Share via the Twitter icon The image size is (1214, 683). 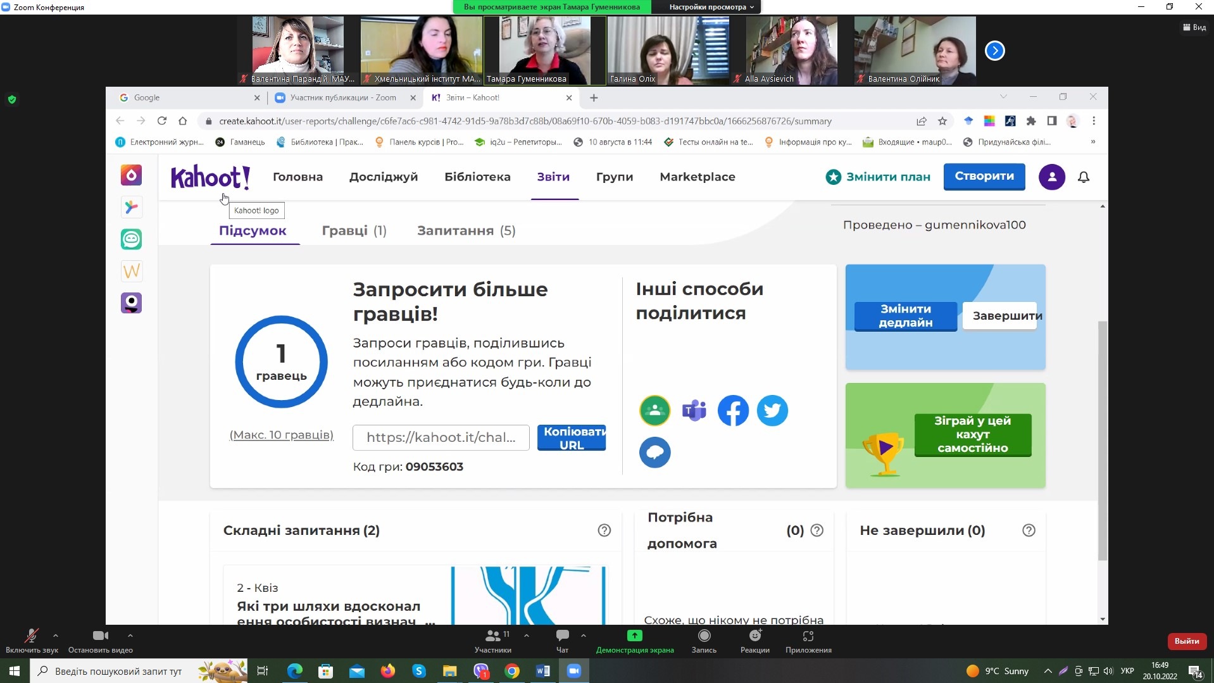(x=772, y=411)
